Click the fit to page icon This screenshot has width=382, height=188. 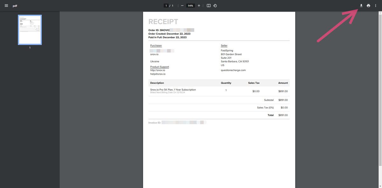click(209, 6)
